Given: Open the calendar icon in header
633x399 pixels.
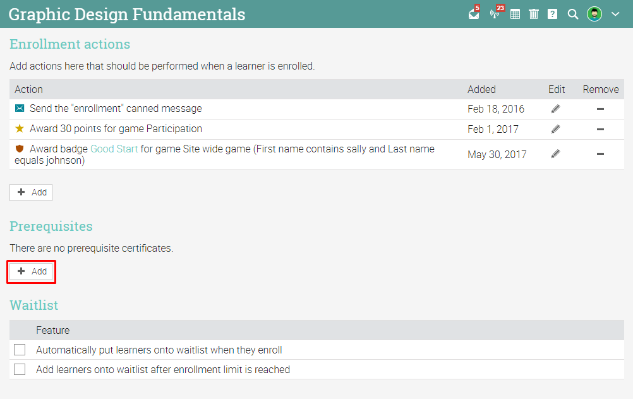Looking at the screenshot, I should pos(515,14).
